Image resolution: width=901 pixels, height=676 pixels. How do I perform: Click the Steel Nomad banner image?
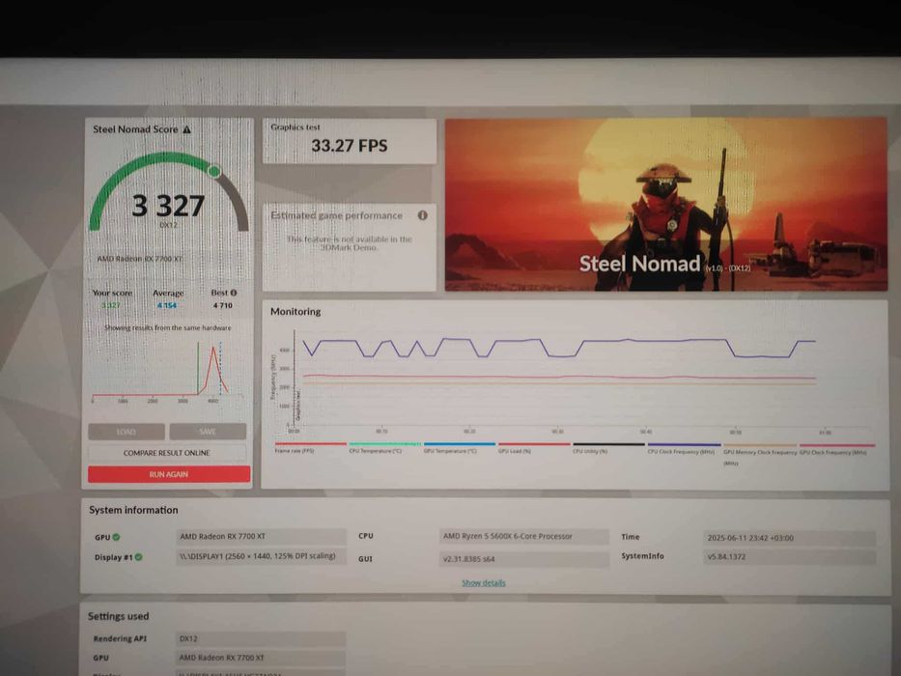tap(666, 204)
